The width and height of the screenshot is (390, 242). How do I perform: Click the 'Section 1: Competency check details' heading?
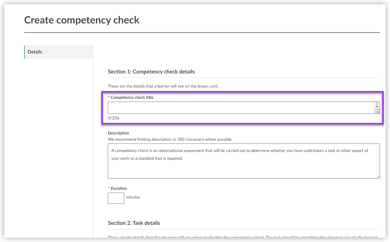click(151, 72)
